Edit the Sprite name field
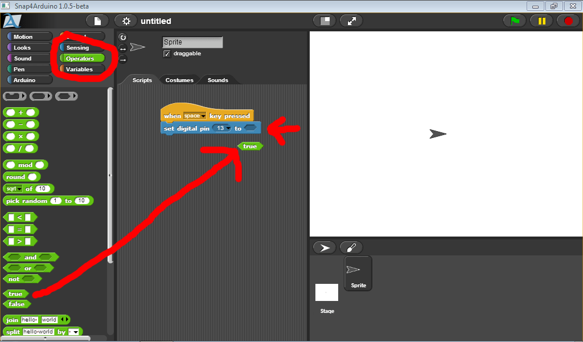 [192, 42]
